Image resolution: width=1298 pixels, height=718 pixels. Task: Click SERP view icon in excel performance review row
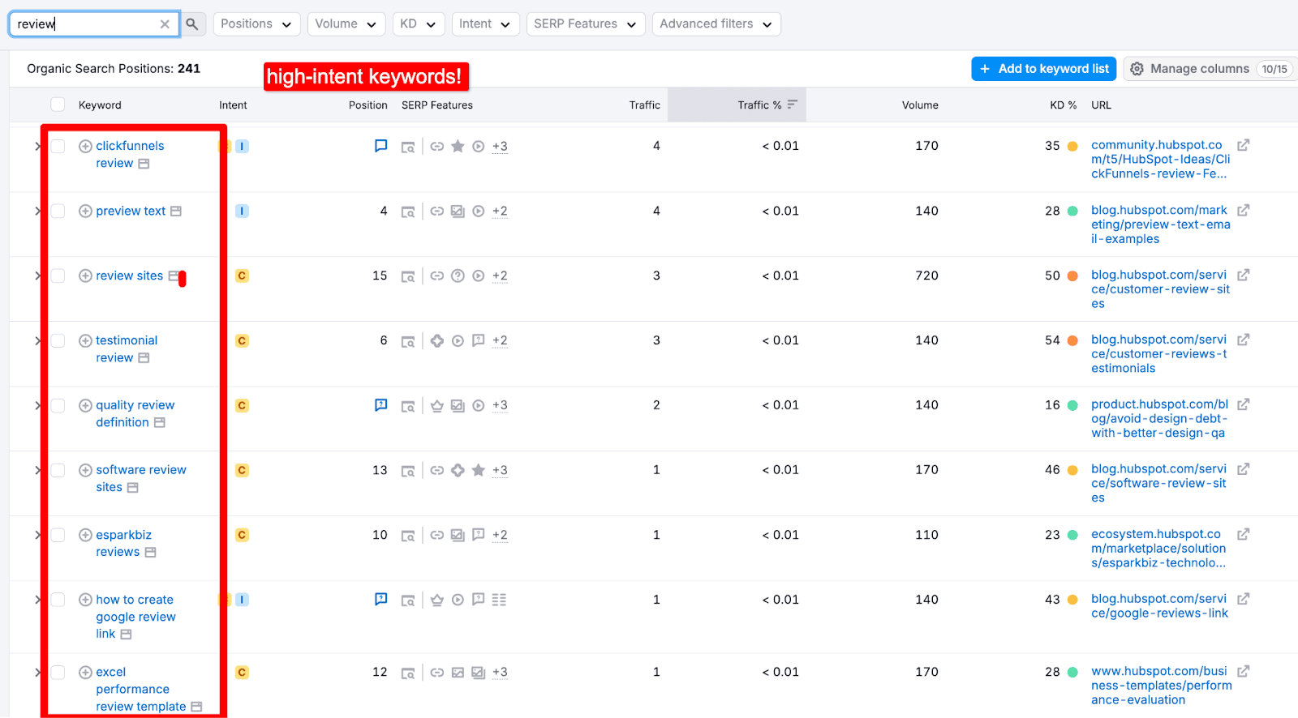(x=408, y=673)
